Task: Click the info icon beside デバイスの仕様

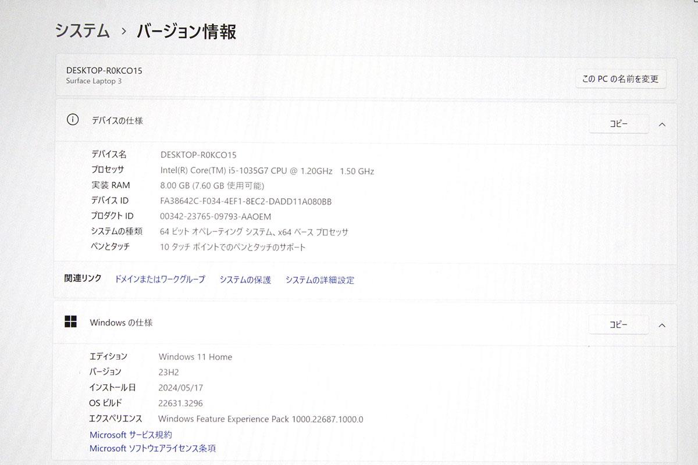Action: 73,120
